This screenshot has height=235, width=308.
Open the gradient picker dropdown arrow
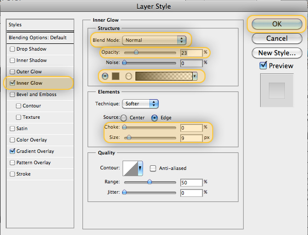(x=195, y=76)
